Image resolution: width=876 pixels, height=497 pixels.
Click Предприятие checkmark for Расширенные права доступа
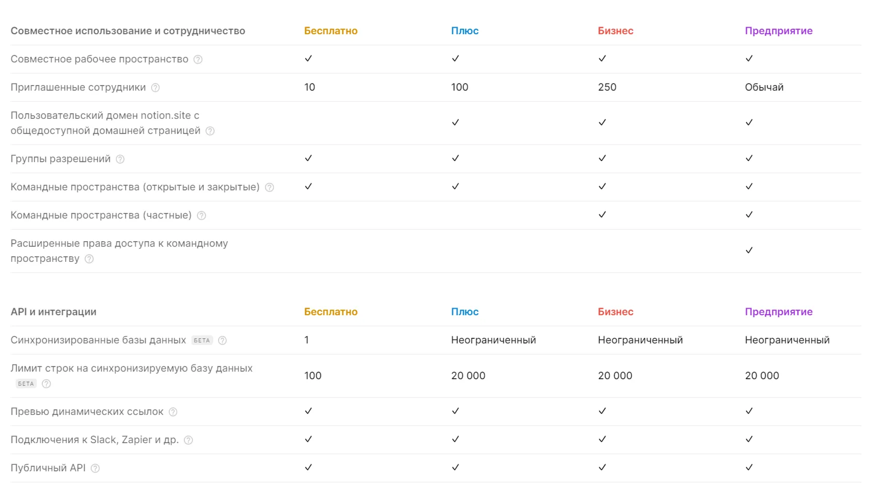749,250
